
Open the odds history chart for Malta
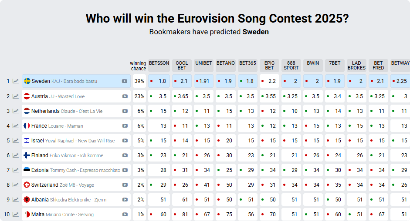(x=16, y=214)
